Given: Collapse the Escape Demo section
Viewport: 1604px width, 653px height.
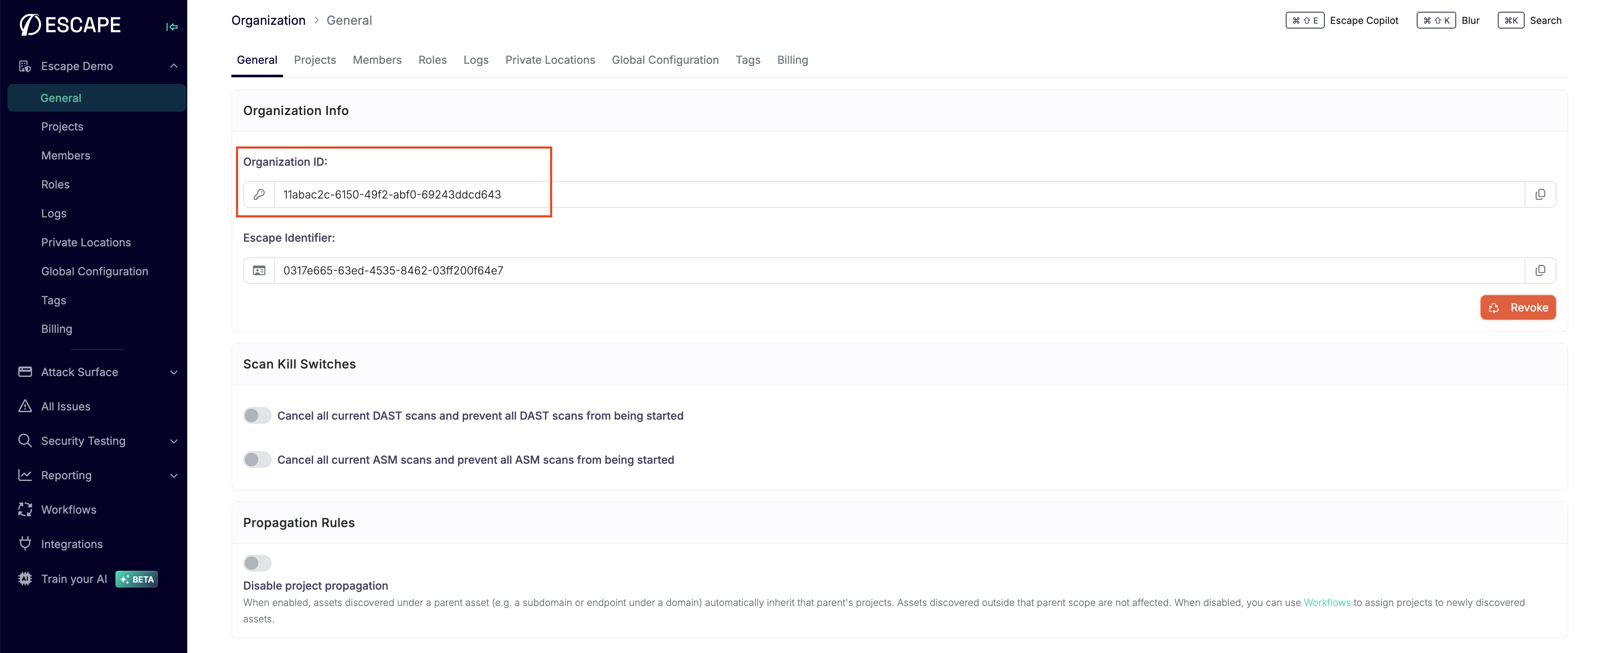Looking at the screenshot, I should pos(174,65).
